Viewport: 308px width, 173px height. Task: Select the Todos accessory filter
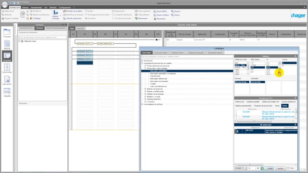tap(284, 106)
